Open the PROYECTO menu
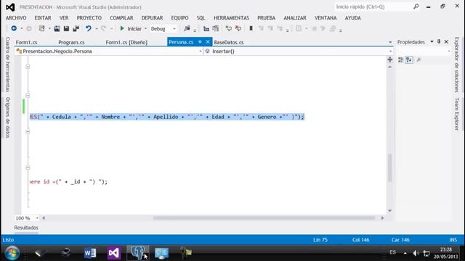The height and width of the screenshot is (261, 465). [89, 18]
